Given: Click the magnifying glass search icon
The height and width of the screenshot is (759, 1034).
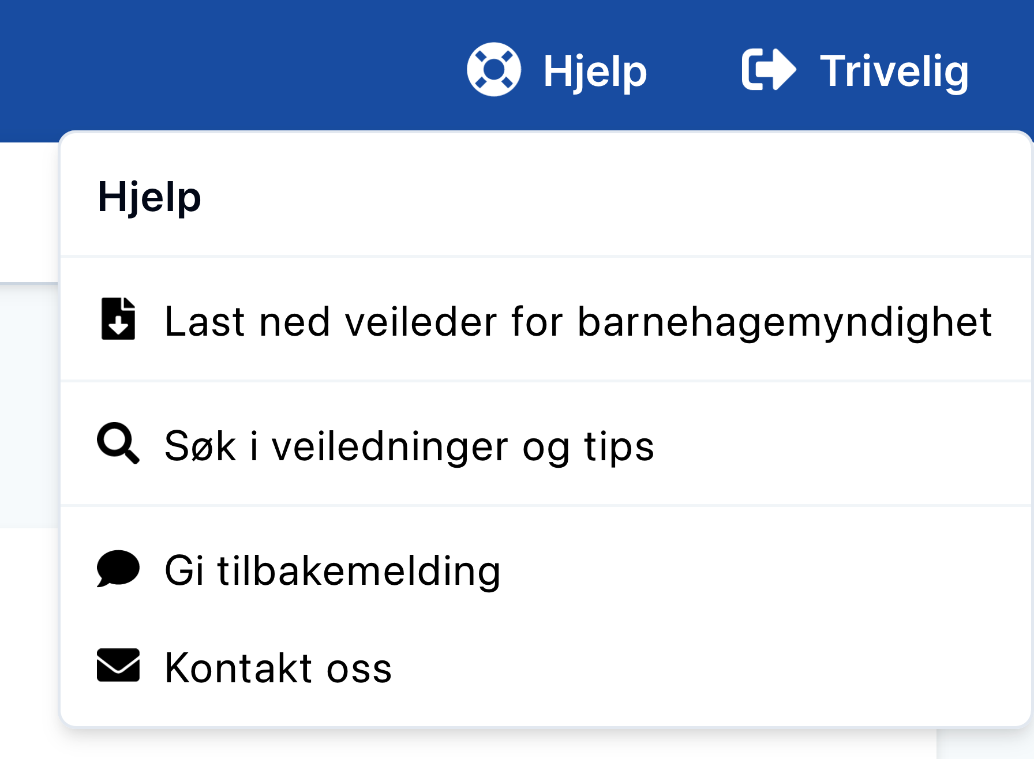Looking at the screenshot, I should tap(118, 444).
